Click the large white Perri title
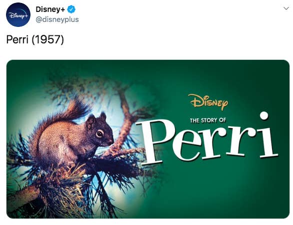 tap(207, 140)
